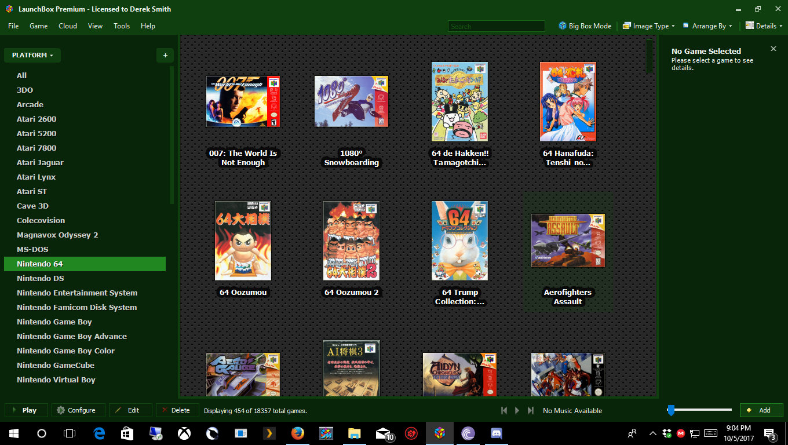Select Aerofighters Assault box art

568,240
